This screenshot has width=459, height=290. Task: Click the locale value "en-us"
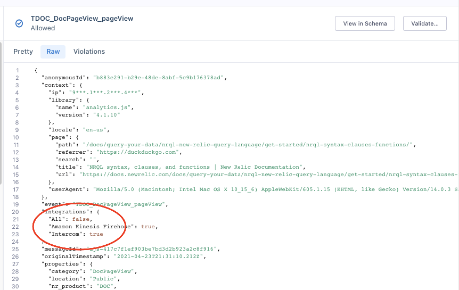(95, 130)
